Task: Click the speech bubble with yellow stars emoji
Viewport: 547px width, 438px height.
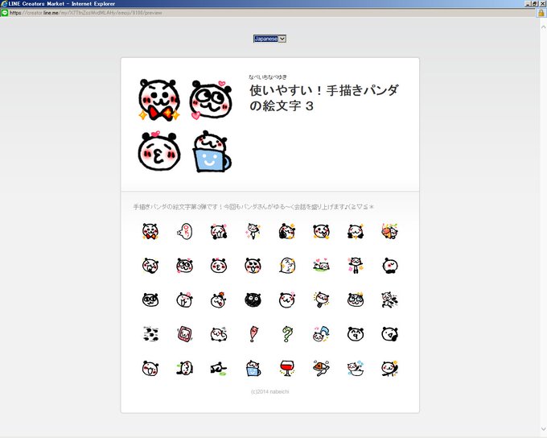Action: point(287,266)
